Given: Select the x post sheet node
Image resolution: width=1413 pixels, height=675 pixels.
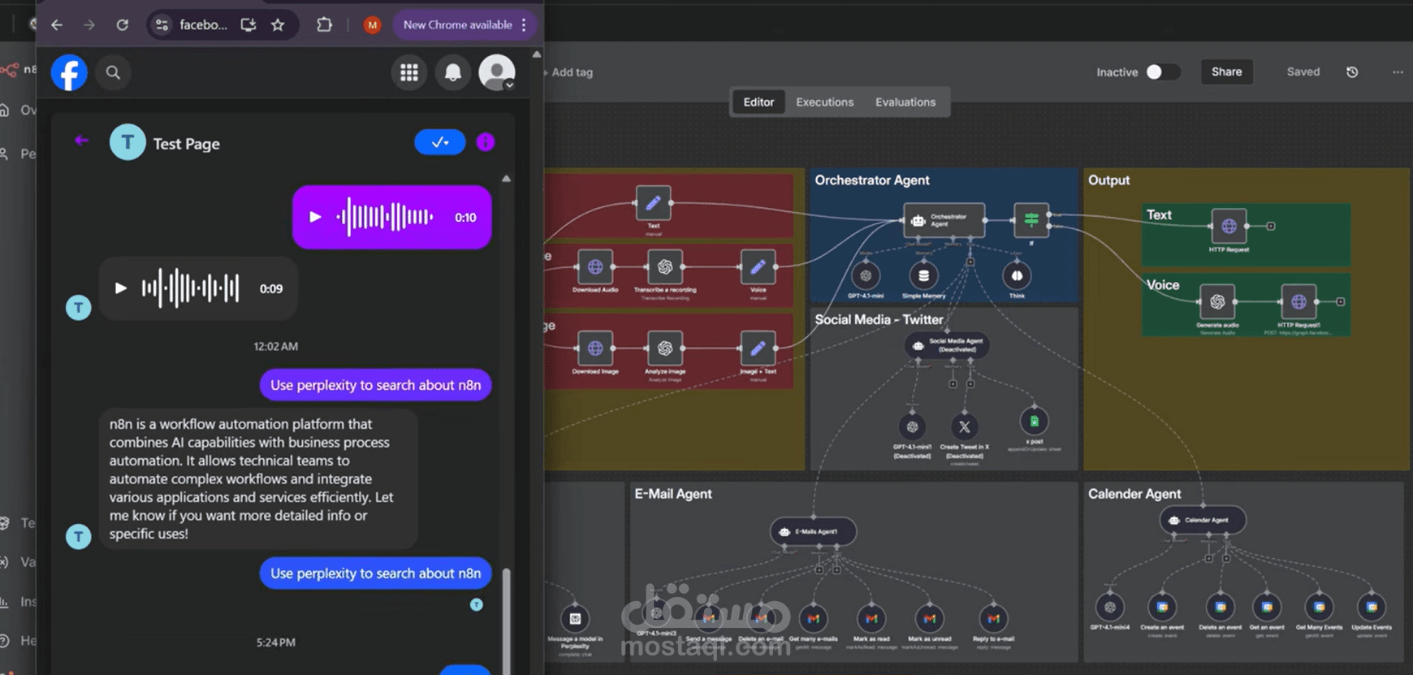Looking at the screenshot, I should coord(1034,422).
